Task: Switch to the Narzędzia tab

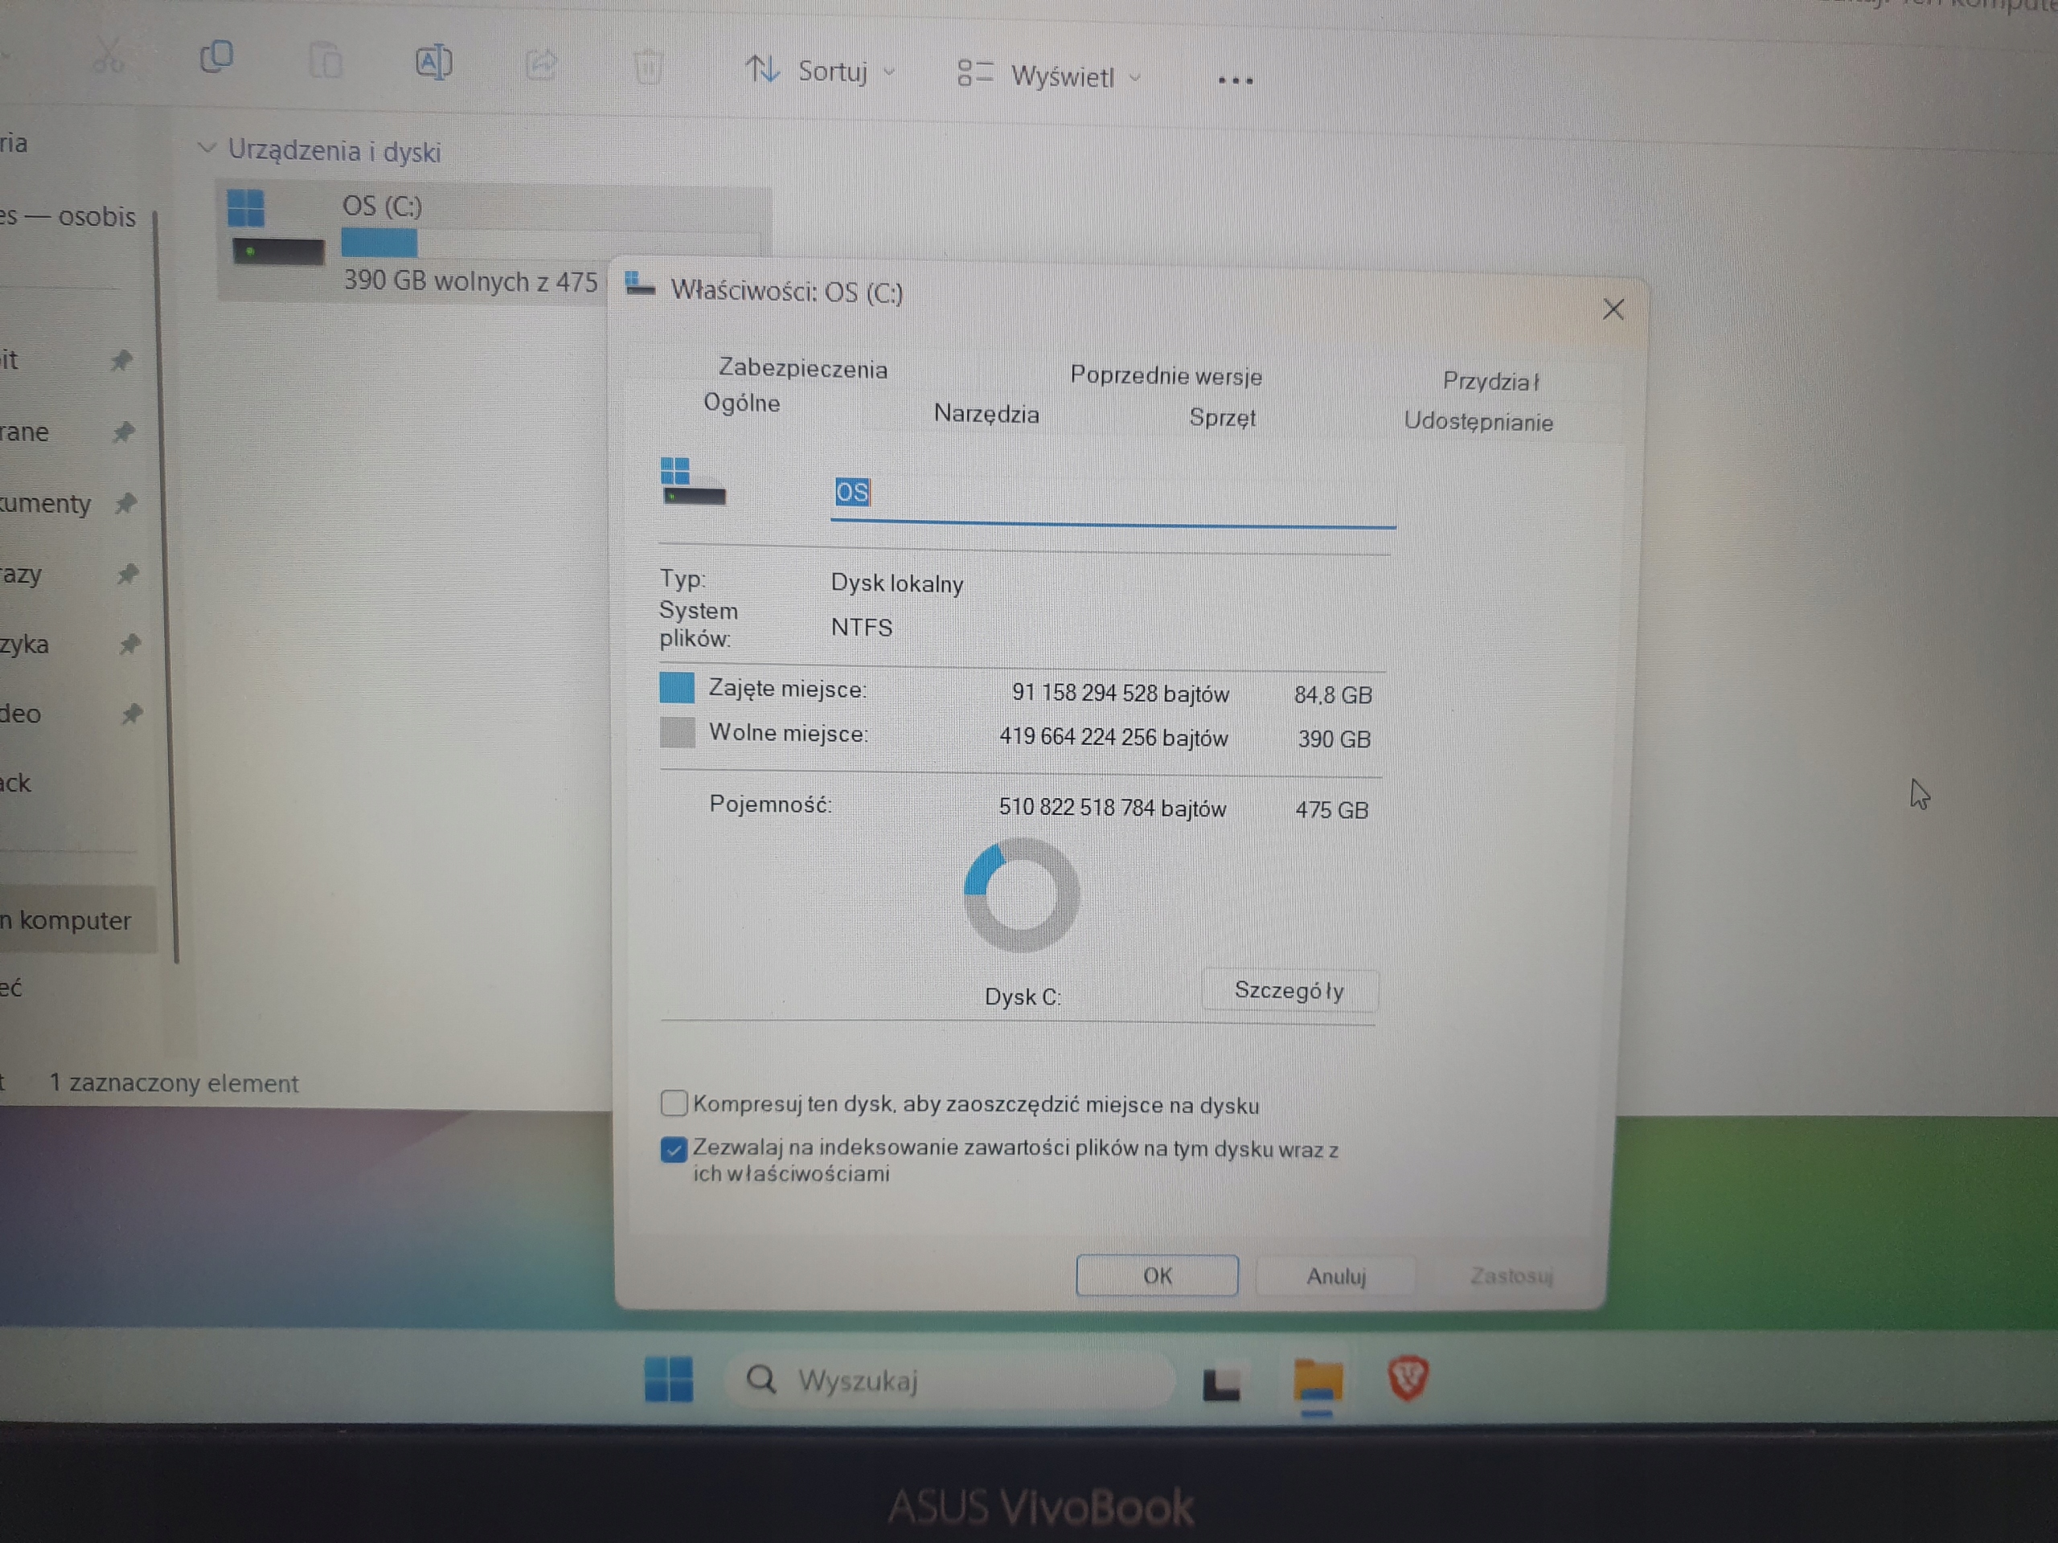Action: tap(986, 414)
